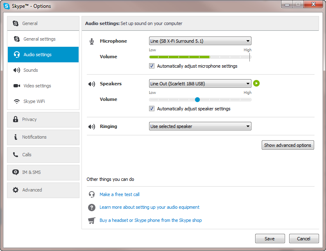
Task: Click the chat bubble icon beside IM & SMS
Action: pyautogui.click(x=16, y=172)
